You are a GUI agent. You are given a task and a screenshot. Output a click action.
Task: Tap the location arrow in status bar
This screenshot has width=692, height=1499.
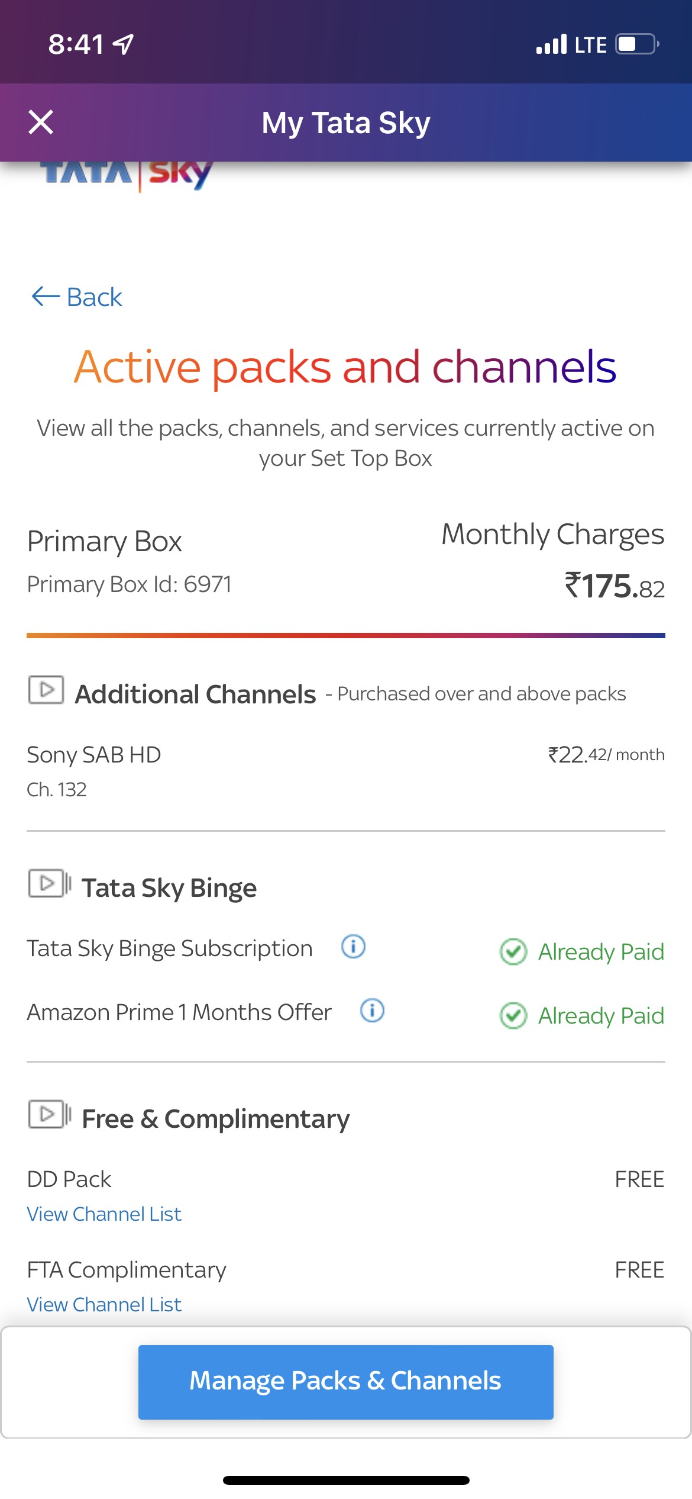123,44
